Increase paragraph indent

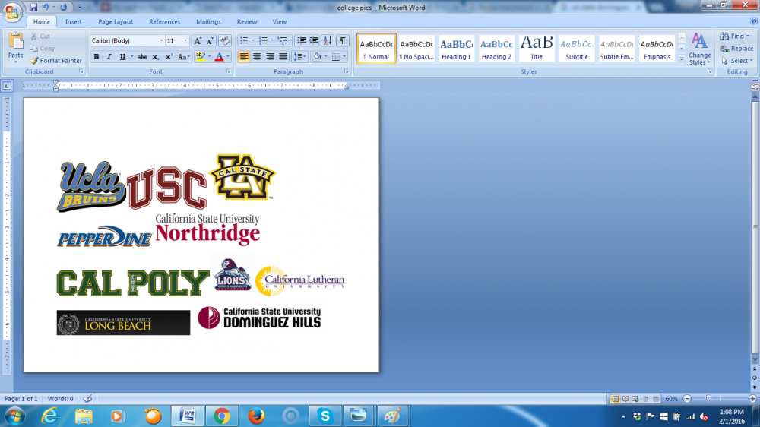click(x=314, y=41)
